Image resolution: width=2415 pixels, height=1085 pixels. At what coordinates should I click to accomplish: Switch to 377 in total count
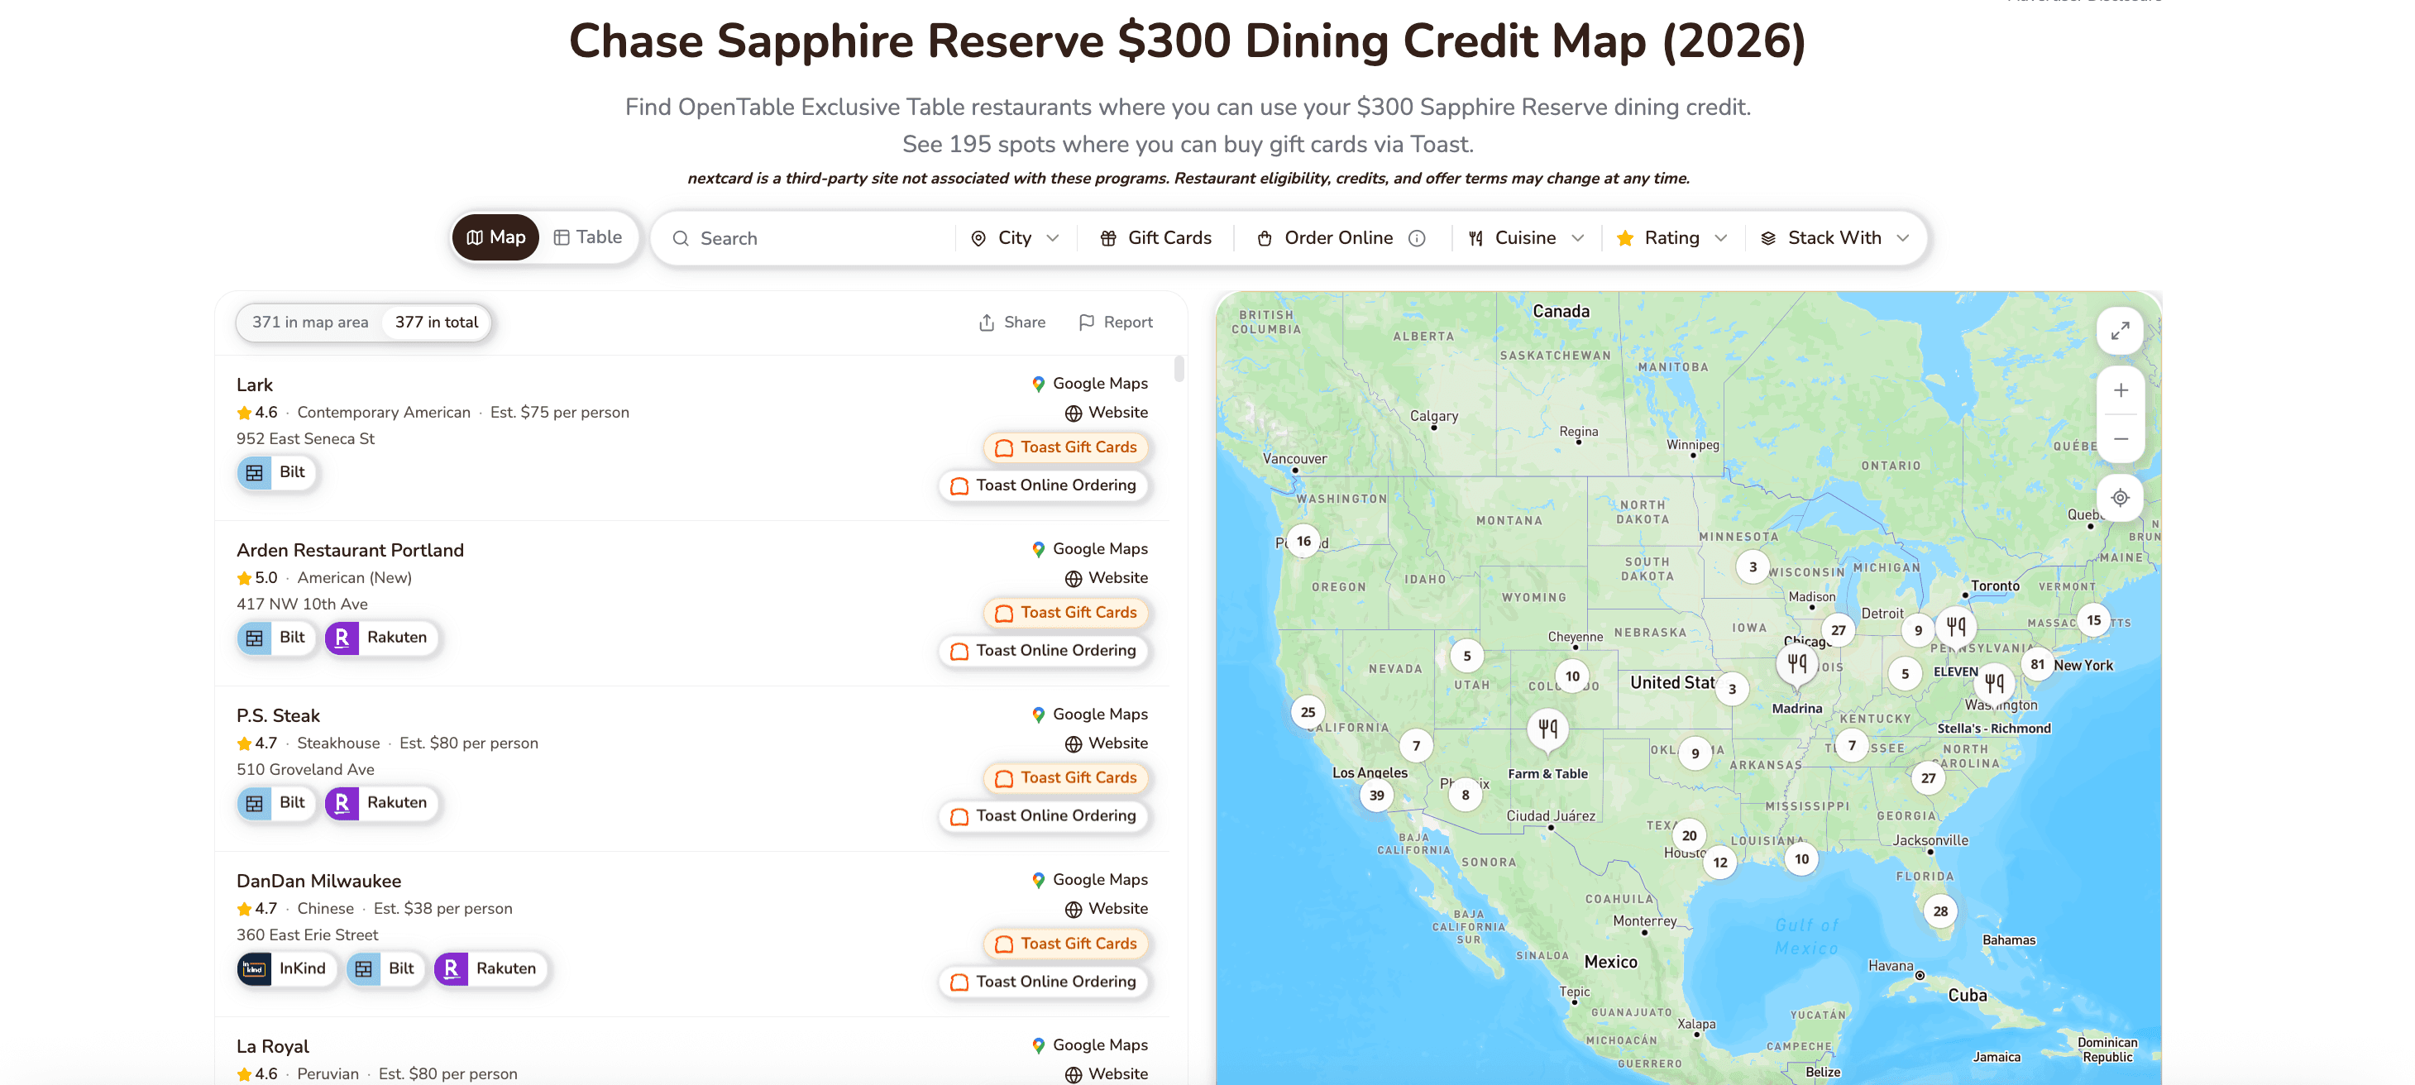click(436, 323)
